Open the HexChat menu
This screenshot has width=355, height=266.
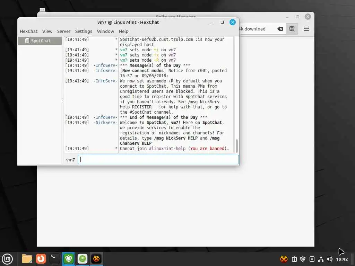pos(28,31)
